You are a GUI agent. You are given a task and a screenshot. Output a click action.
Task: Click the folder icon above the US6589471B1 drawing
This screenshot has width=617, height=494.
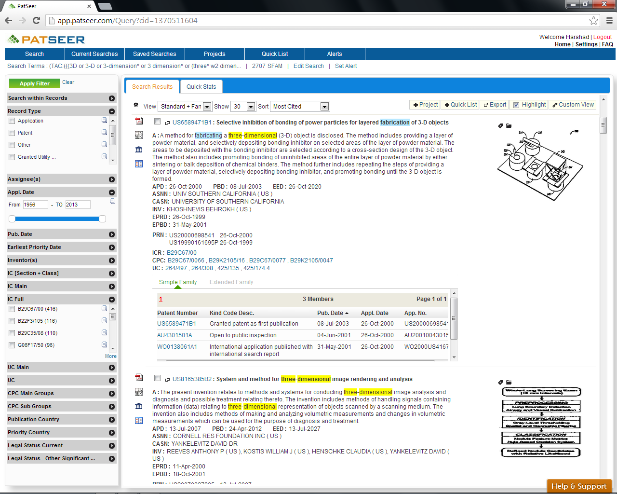pyautogui.click(x=509, y=125)
